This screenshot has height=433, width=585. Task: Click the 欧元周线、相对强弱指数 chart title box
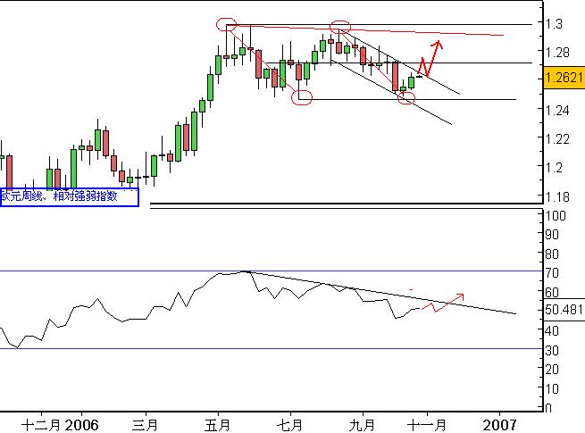click(x=70, y=197)
